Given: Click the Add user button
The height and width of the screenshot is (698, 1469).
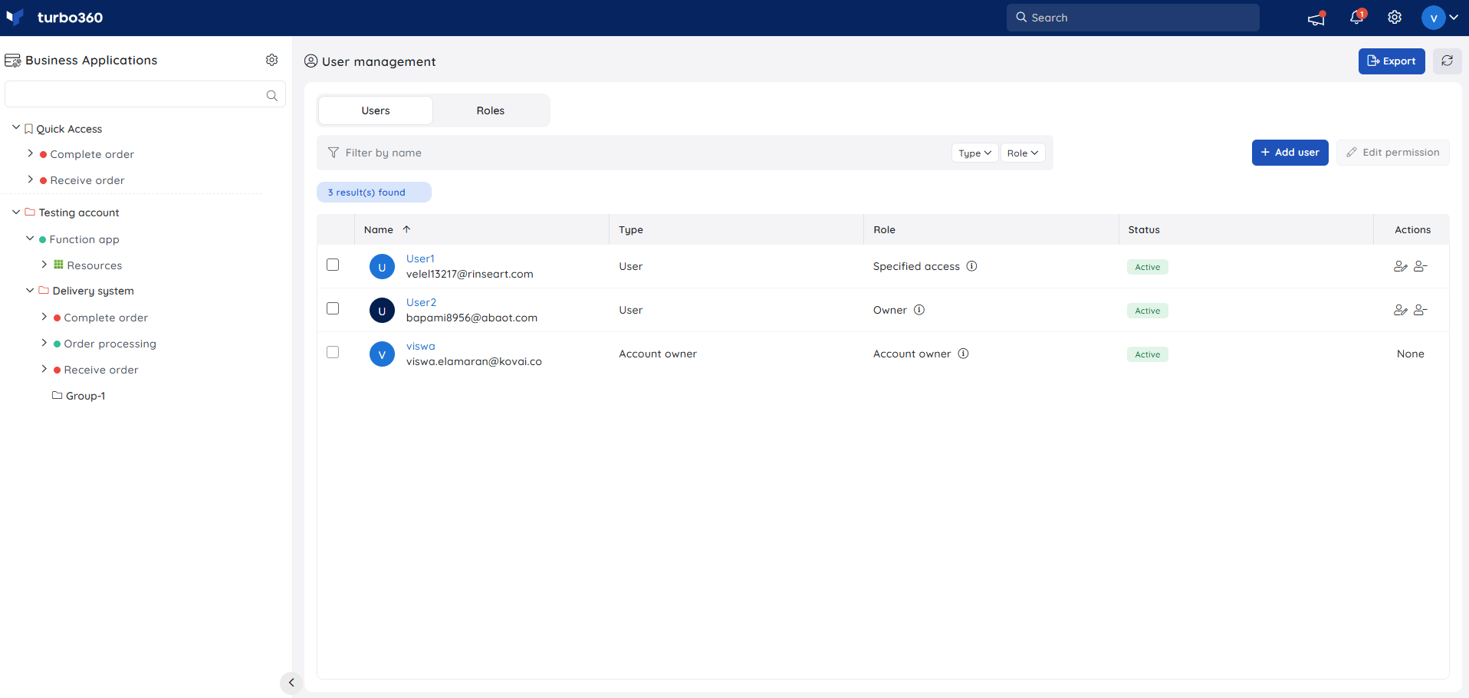Looking at the screenshot, I should [x=1290, y=153].
